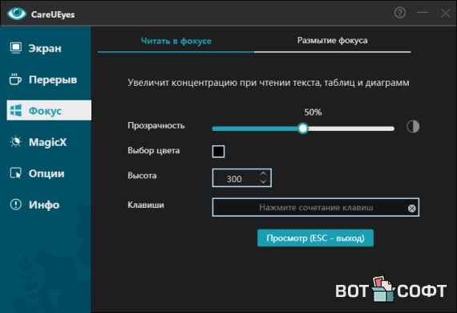This screenshot has height=313, width=457.
Task: Click the monitor icon beside Экран
Action: (x=16, y=48)
